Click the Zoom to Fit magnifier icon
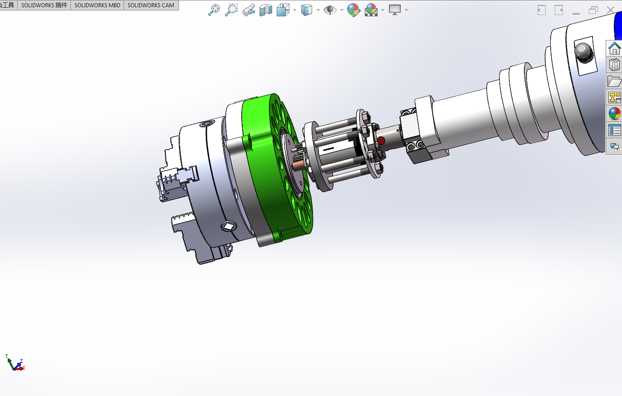Image resolution: width=622 pixels, height=396 pixels. (x=214, y=10)
